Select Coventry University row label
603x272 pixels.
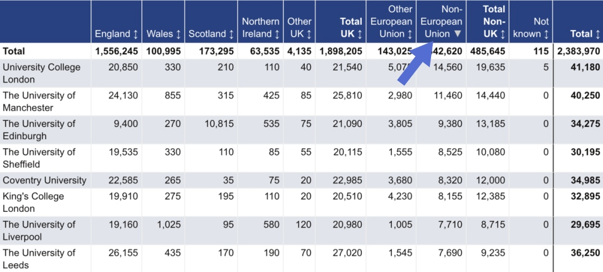click(x=45, y=180)
